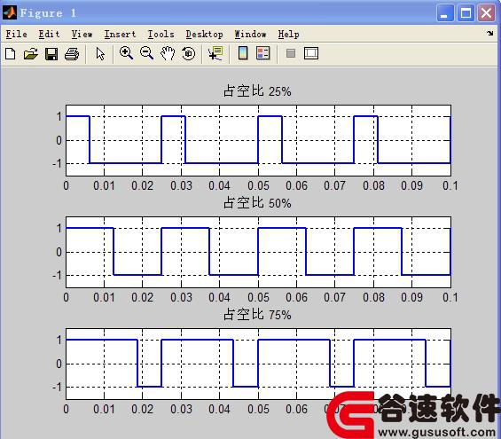
Task: Click the Hide Plot Tools icon
Action: click(291, 53)
